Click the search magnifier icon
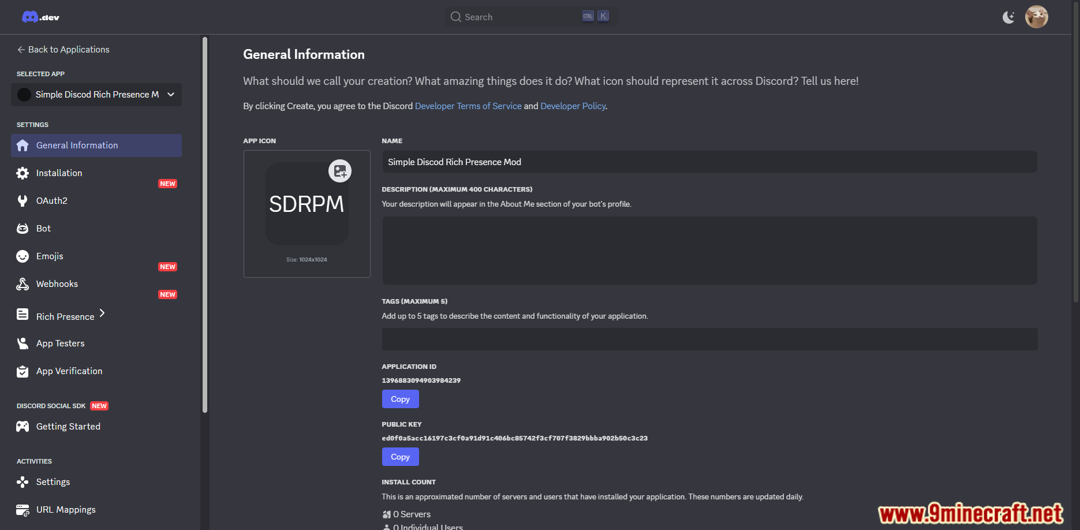 click(x=455, y=17)
